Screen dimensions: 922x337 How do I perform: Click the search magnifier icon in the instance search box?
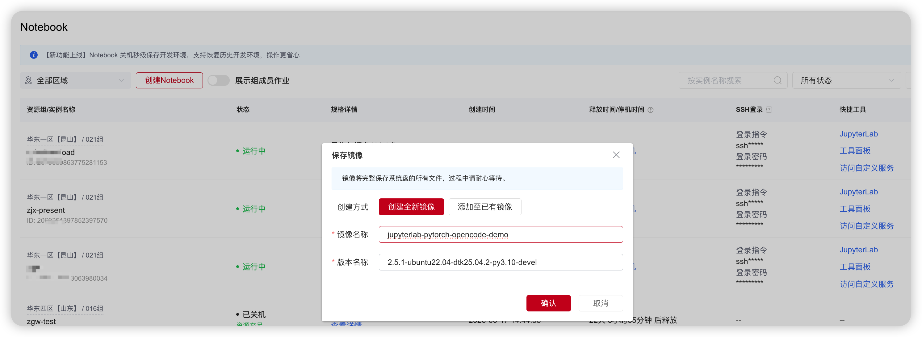pos(777,80)
